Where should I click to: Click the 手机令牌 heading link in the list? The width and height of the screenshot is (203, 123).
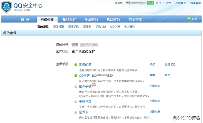point(85,101)
